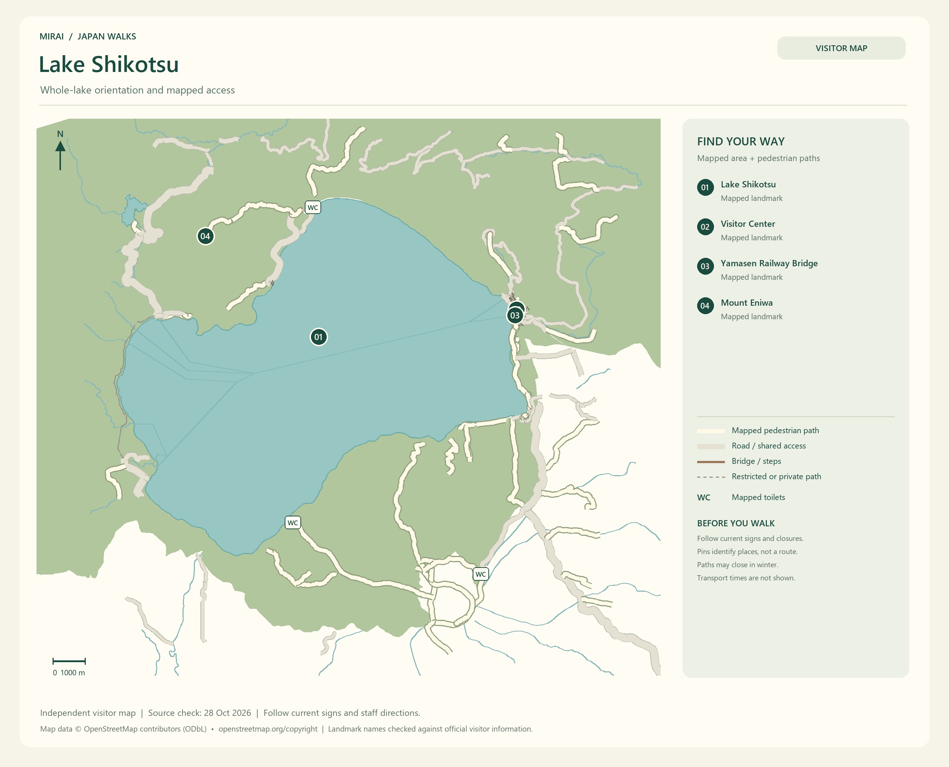
Task: Click the WC marker on the north shore
Action: (313, 207)
